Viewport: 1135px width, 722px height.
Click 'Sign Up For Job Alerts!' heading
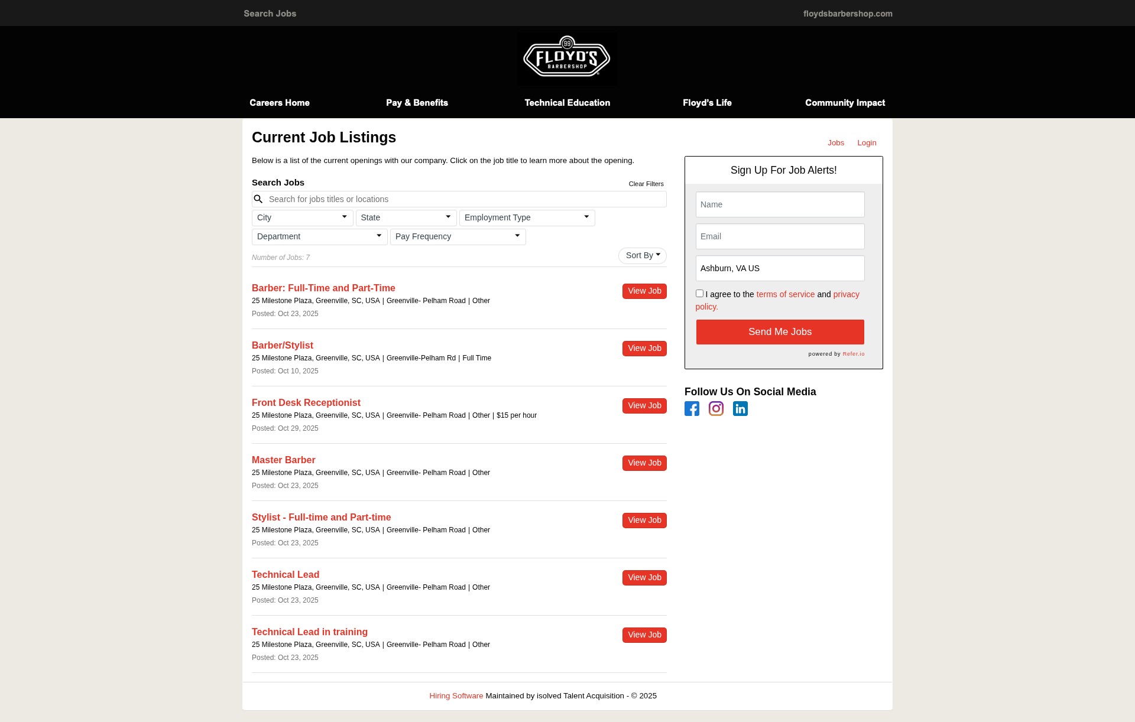click(x=783, y=170)
